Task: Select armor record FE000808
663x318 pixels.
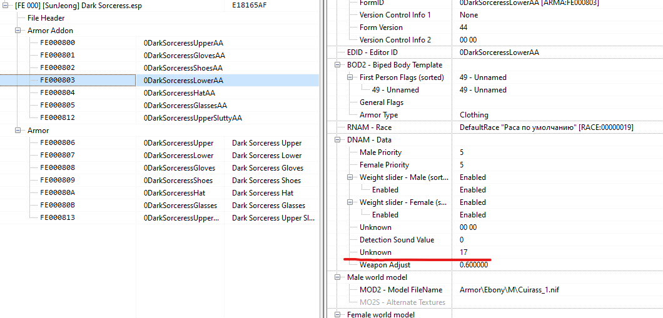Action: point(58,167)
